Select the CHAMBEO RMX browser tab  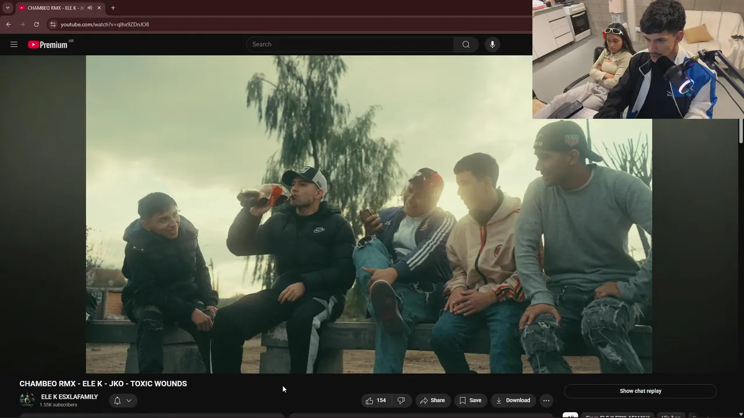55,8
